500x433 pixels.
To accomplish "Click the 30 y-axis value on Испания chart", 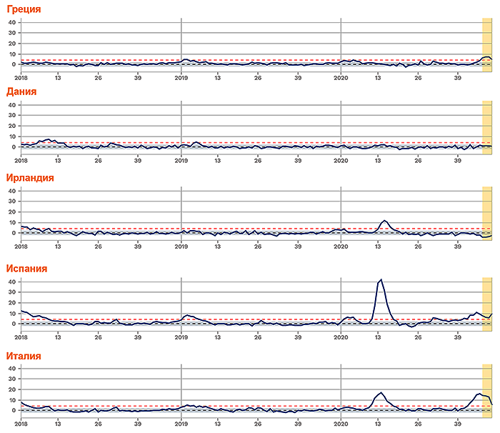I will click(x=12, y=292).
